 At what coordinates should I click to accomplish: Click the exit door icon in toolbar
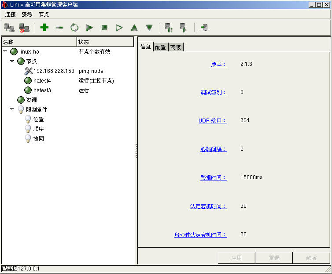(204, 28)
